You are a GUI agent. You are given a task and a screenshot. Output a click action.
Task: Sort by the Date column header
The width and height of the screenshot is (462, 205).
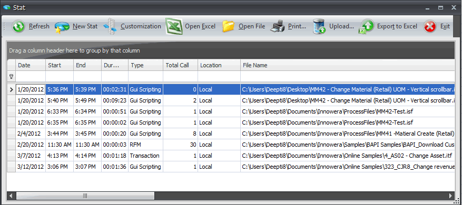[x=31, y=65]
